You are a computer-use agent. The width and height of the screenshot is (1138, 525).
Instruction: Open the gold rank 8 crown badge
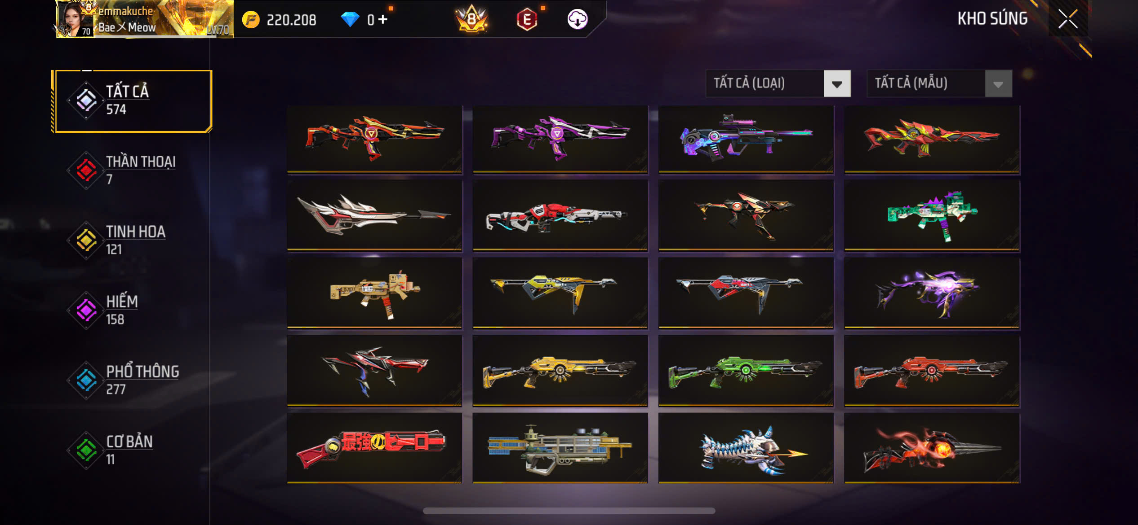471,19
